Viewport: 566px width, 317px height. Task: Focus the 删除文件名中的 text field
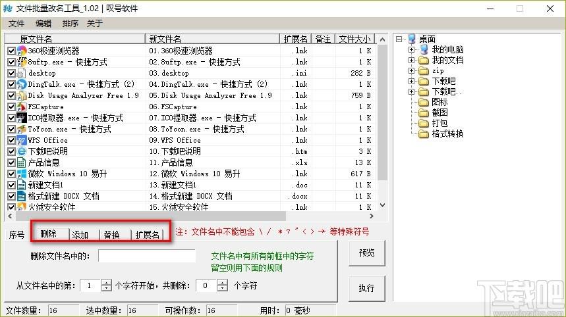147,256
